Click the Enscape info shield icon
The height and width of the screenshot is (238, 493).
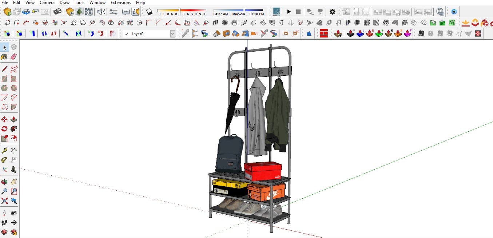coord(135,12)
